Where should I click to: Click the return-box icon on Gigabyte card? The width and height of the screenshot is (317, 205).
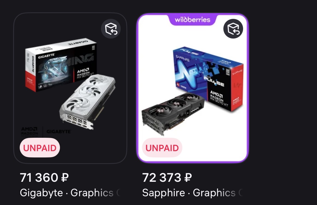[111, 29]
